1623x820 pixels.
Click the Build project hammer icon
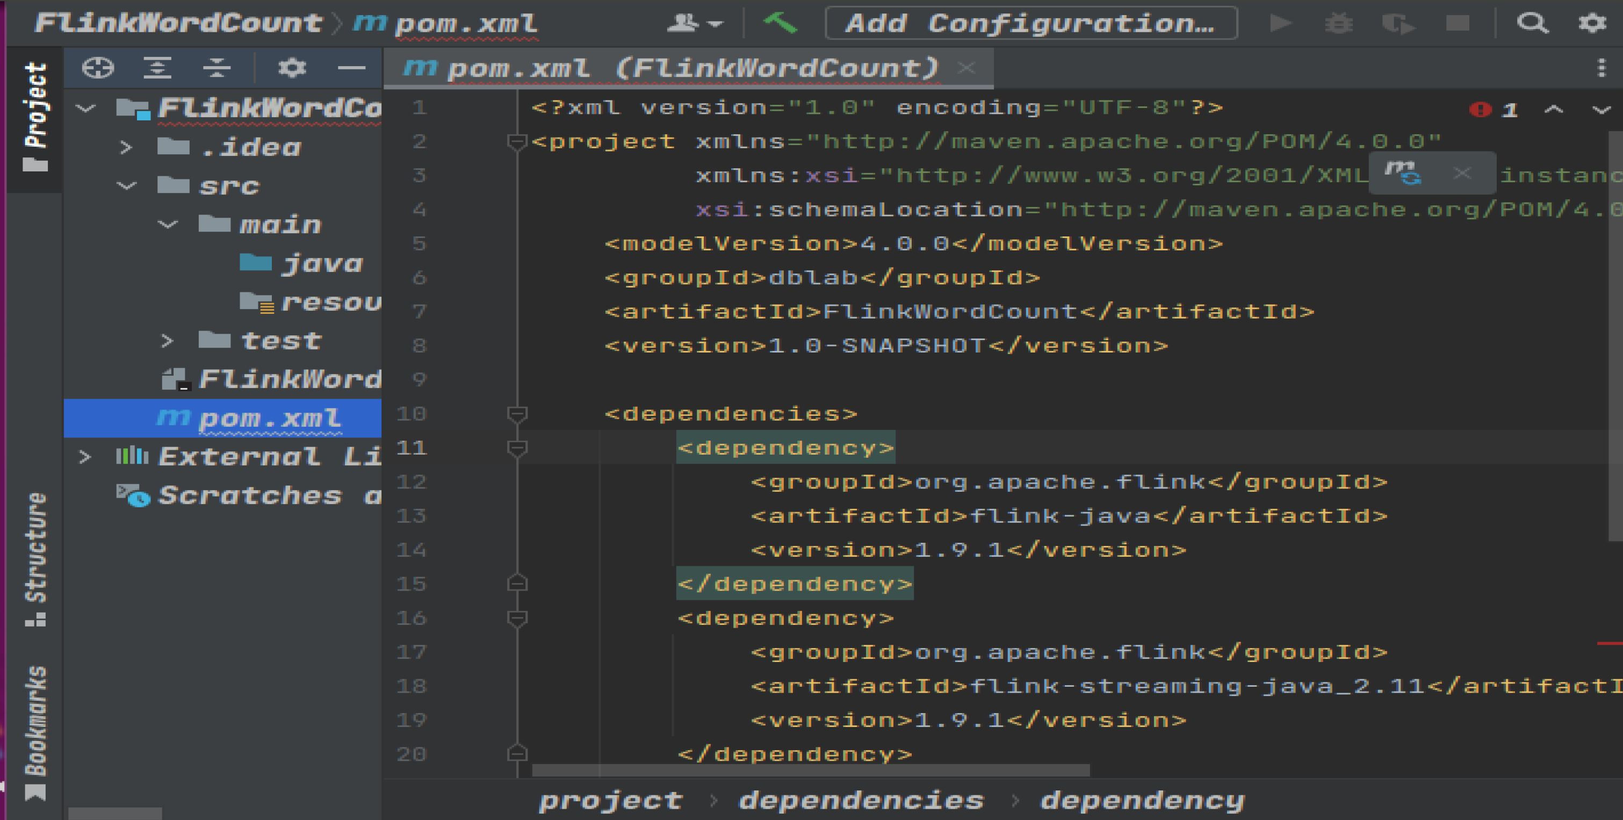(x=780, y=23)
